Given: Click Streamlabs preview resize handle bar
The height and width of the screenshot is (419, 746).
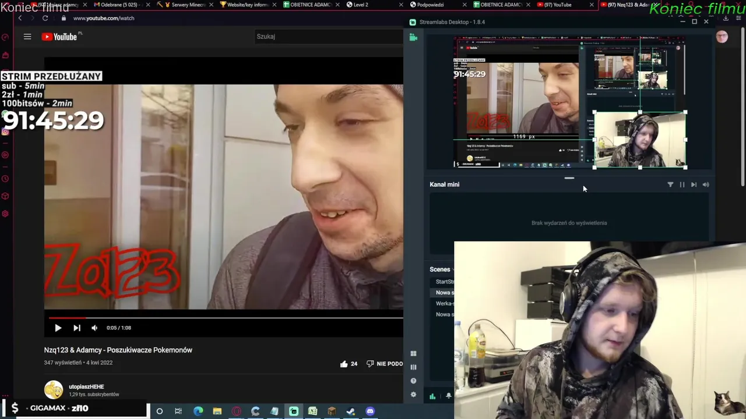Looking at the screenshot, I should point(569,178).
